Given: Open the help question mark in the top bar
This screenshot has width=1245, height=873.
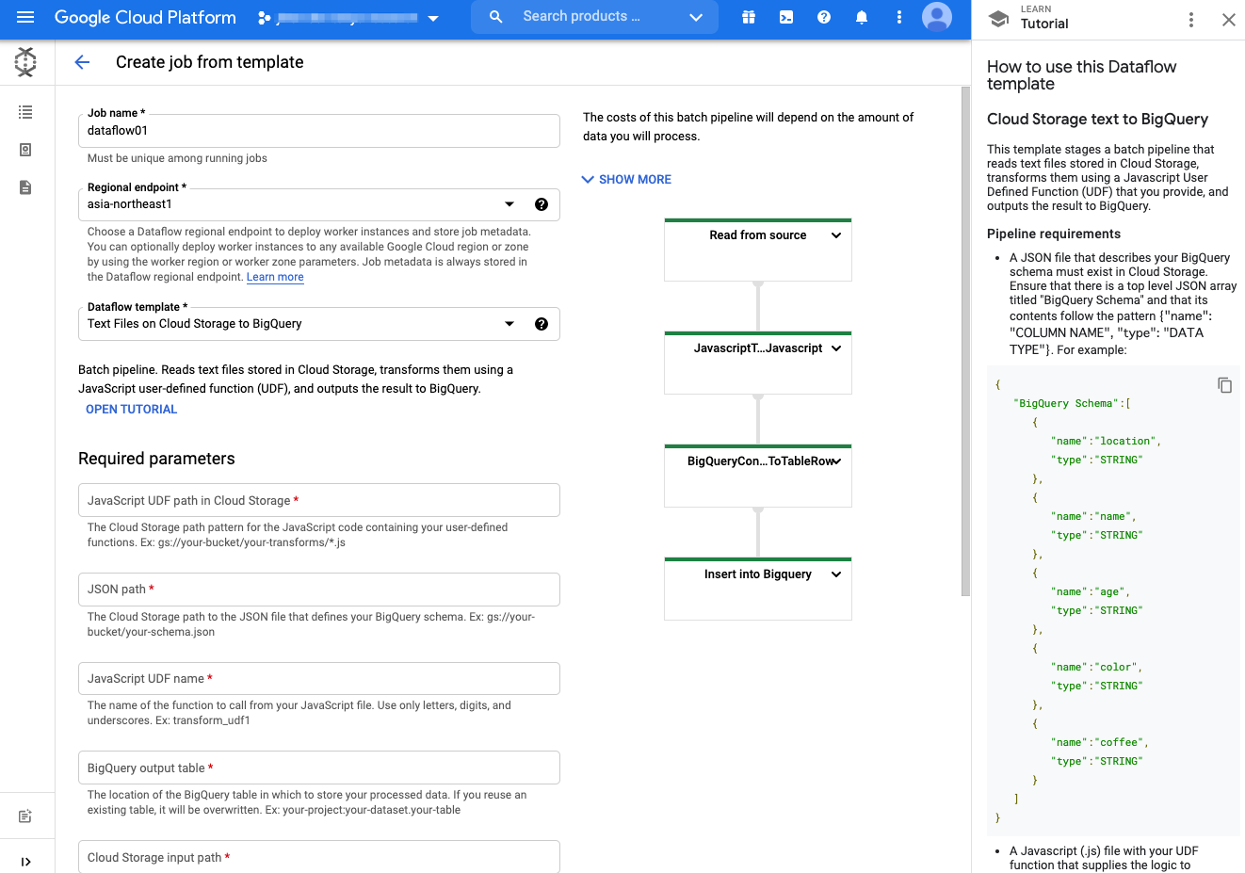Looking at the screenshot, I should (x=824, y=17).
